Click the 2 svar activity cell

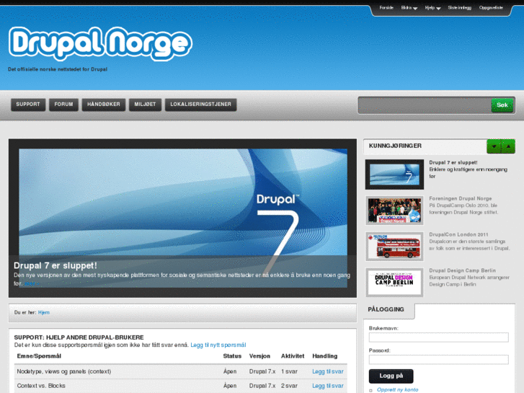point(289,386)
